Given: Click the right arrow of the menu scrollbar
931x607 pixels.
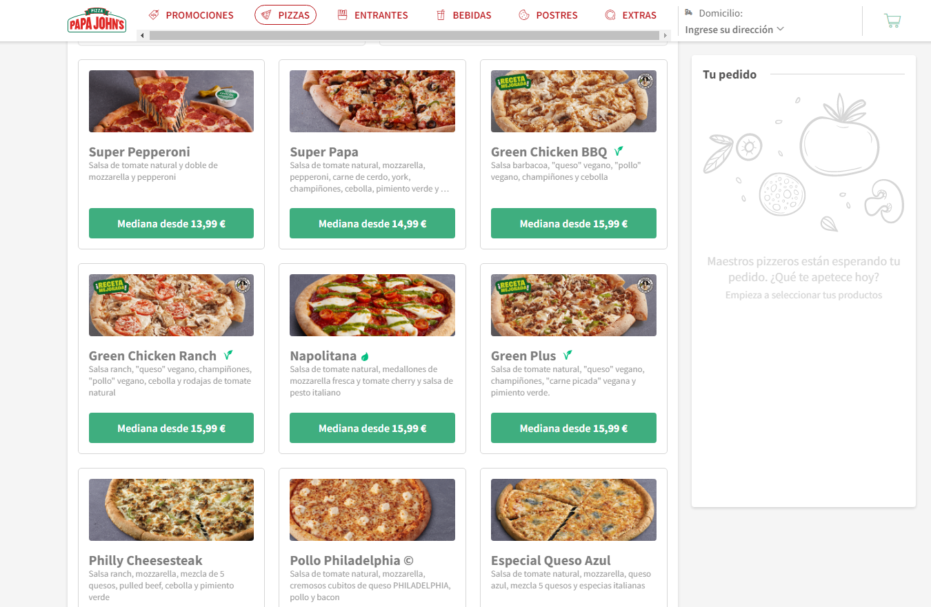Looking at the screenshot, I should pyautogui.click(x=665, y=35).
